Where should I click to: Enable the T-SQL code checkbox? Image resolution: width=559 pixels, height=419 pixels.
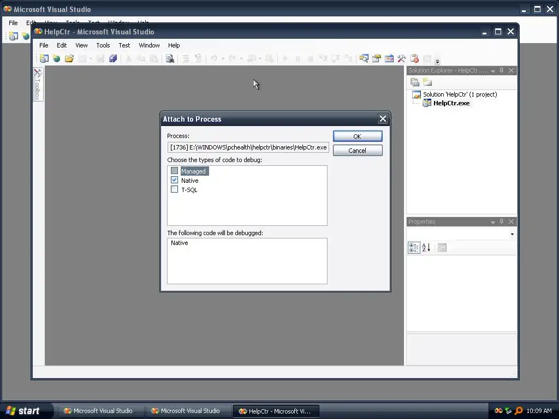pyautogui.click(x=174, y=189)
